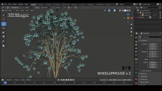Click the blue Z axis on the navigation gizmo
This screenshot has width=162, height=91.
coord(128,14)
